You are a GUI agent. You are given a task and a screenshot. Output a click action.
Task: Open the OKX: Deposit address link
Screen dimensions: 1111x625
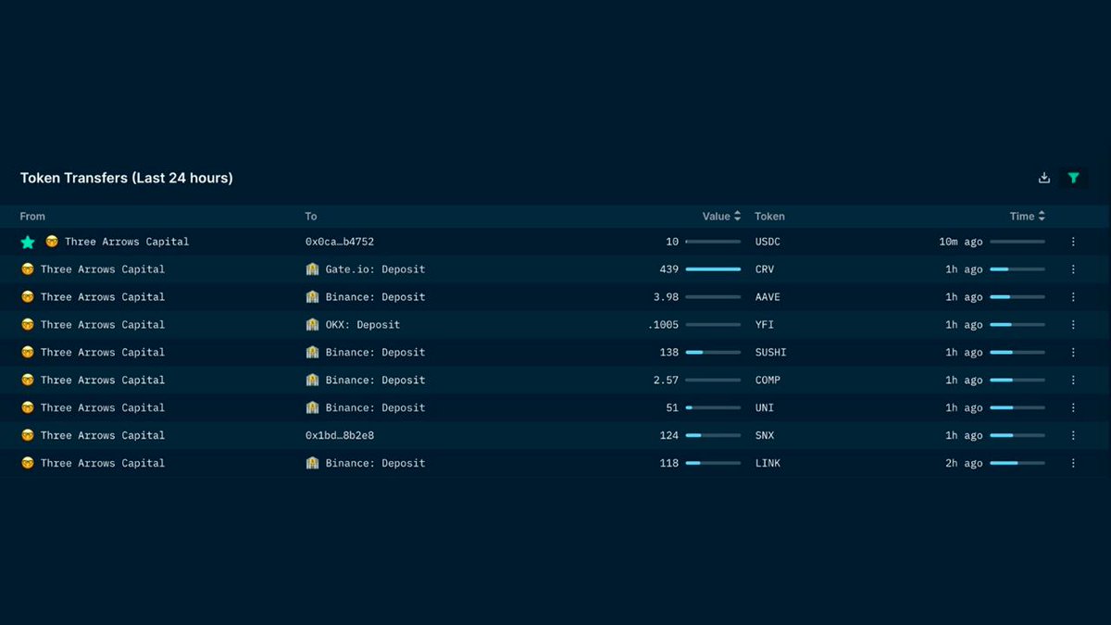(x=362, y=325)
